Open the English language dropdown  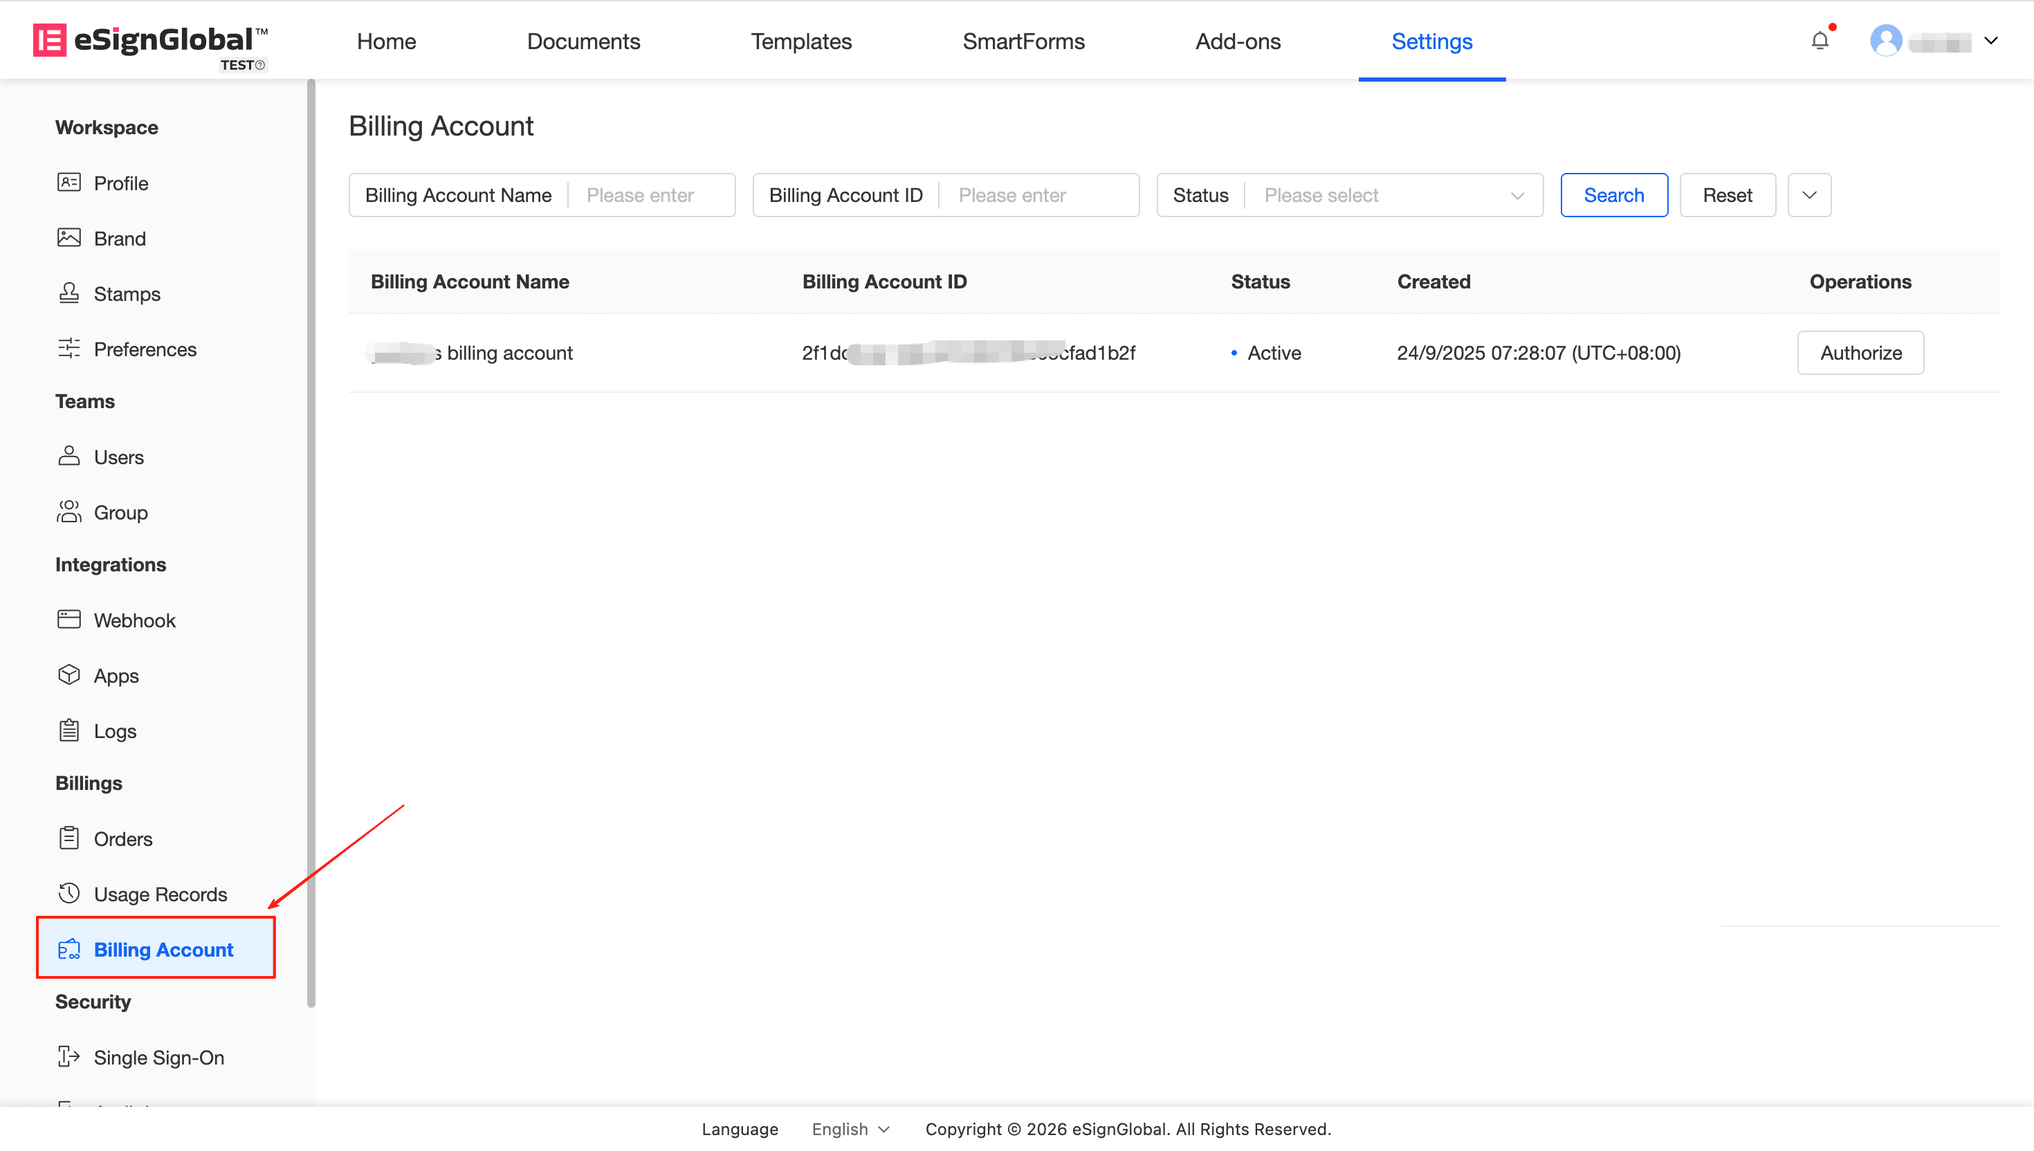pos(850,1129)
